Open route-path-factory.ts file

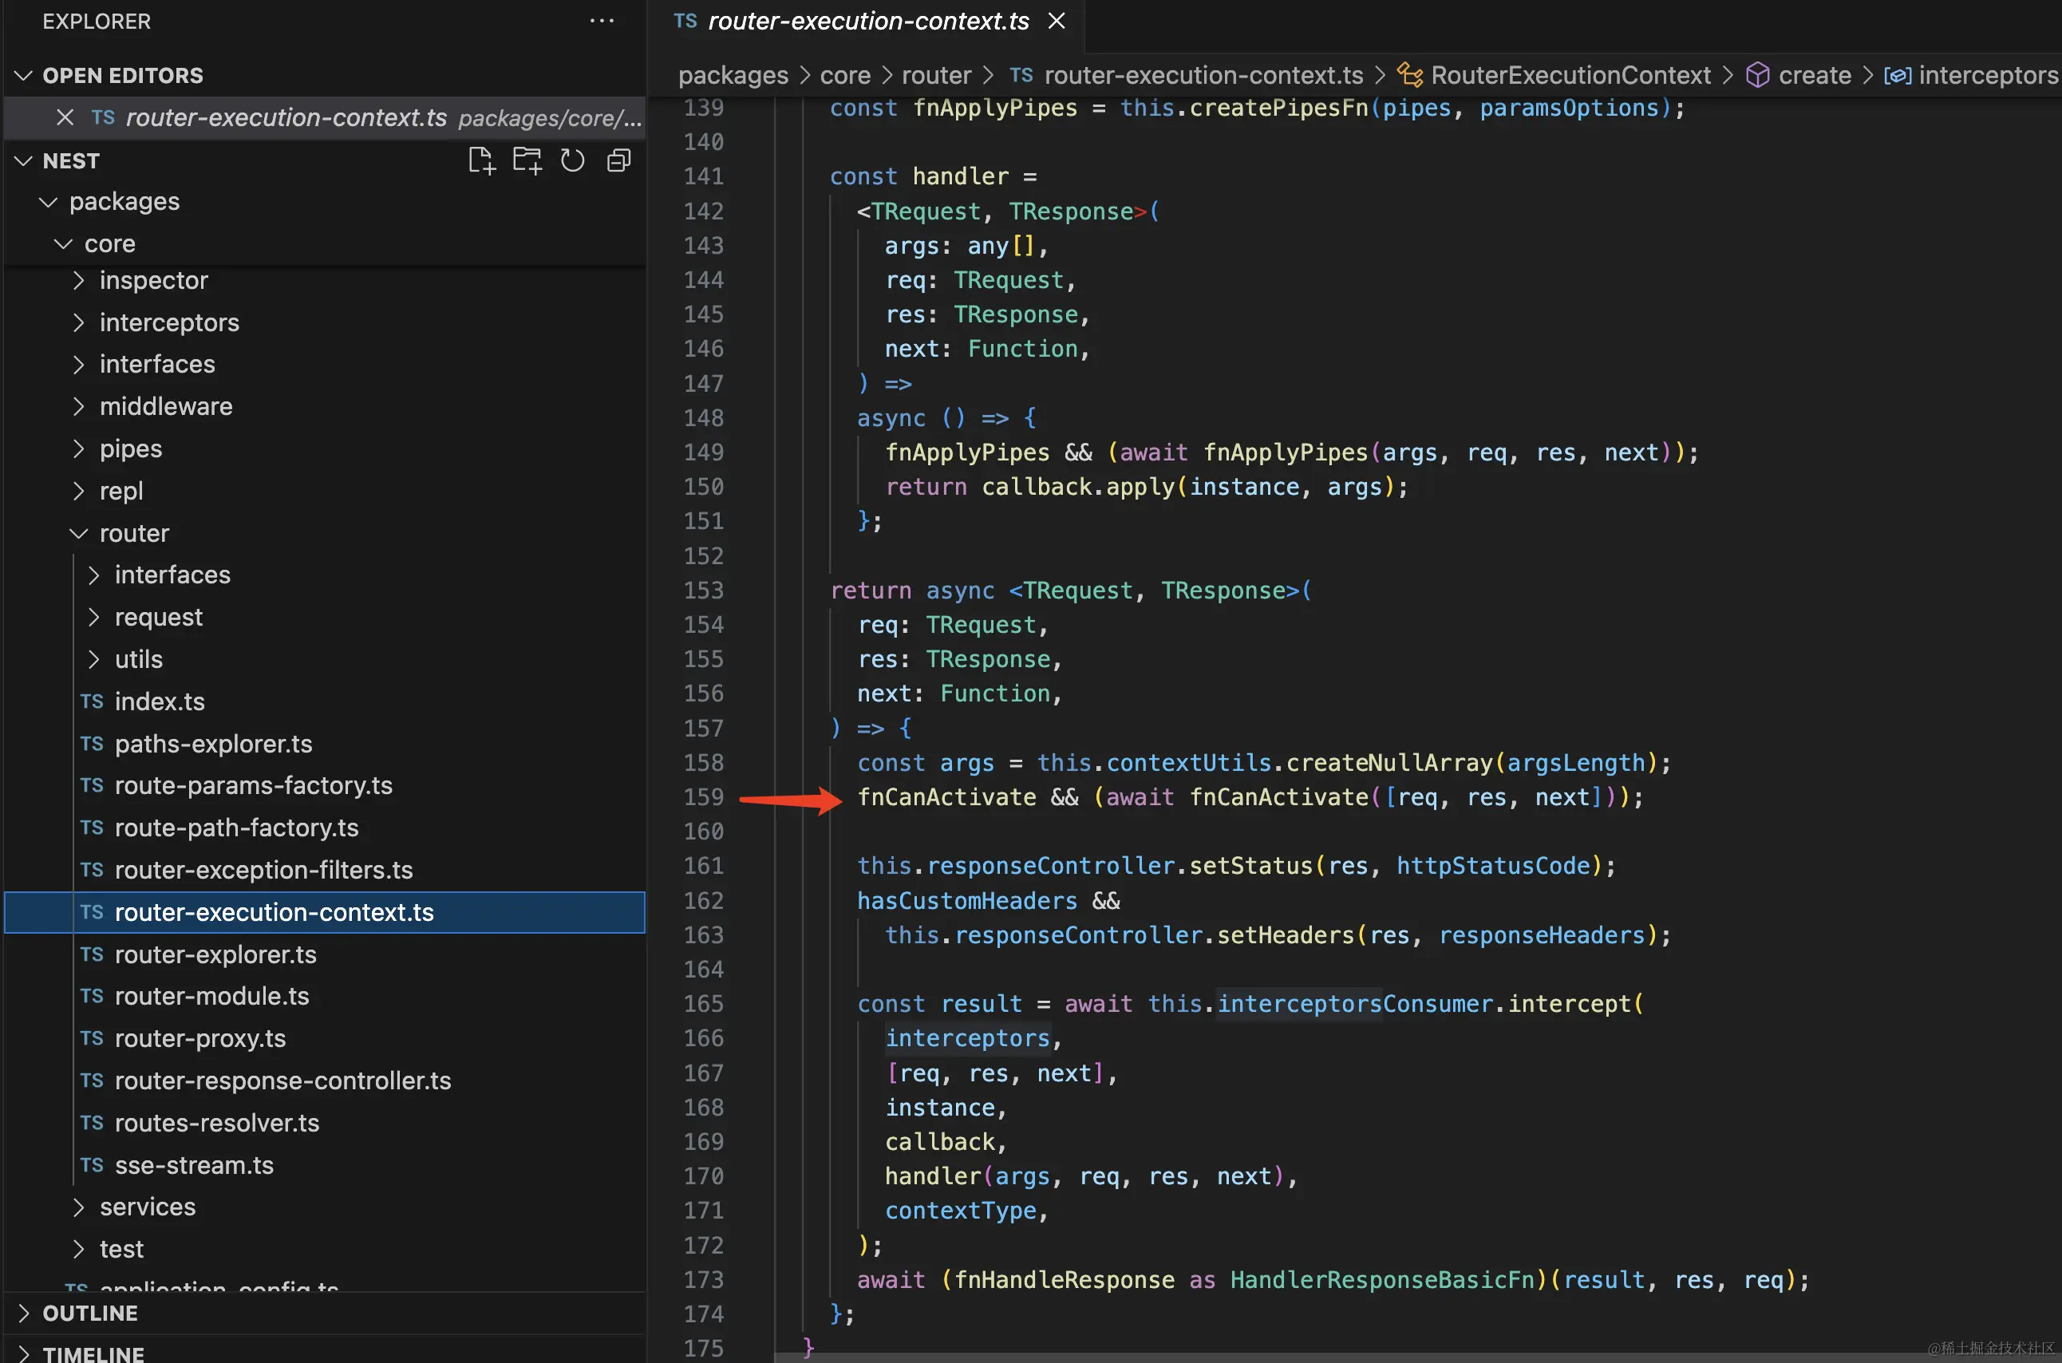(236, 828)
